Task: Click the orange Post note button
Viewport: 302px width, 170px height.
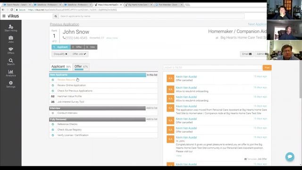Action: pos(267,68)
